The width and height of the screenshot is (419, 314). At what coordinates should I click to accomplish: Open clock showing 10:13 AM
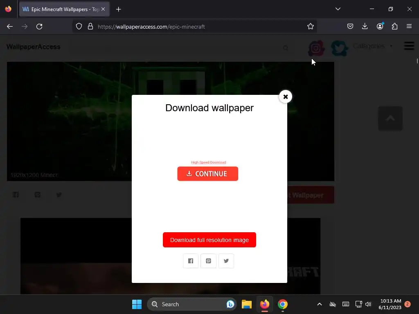(x=390, y=304)
